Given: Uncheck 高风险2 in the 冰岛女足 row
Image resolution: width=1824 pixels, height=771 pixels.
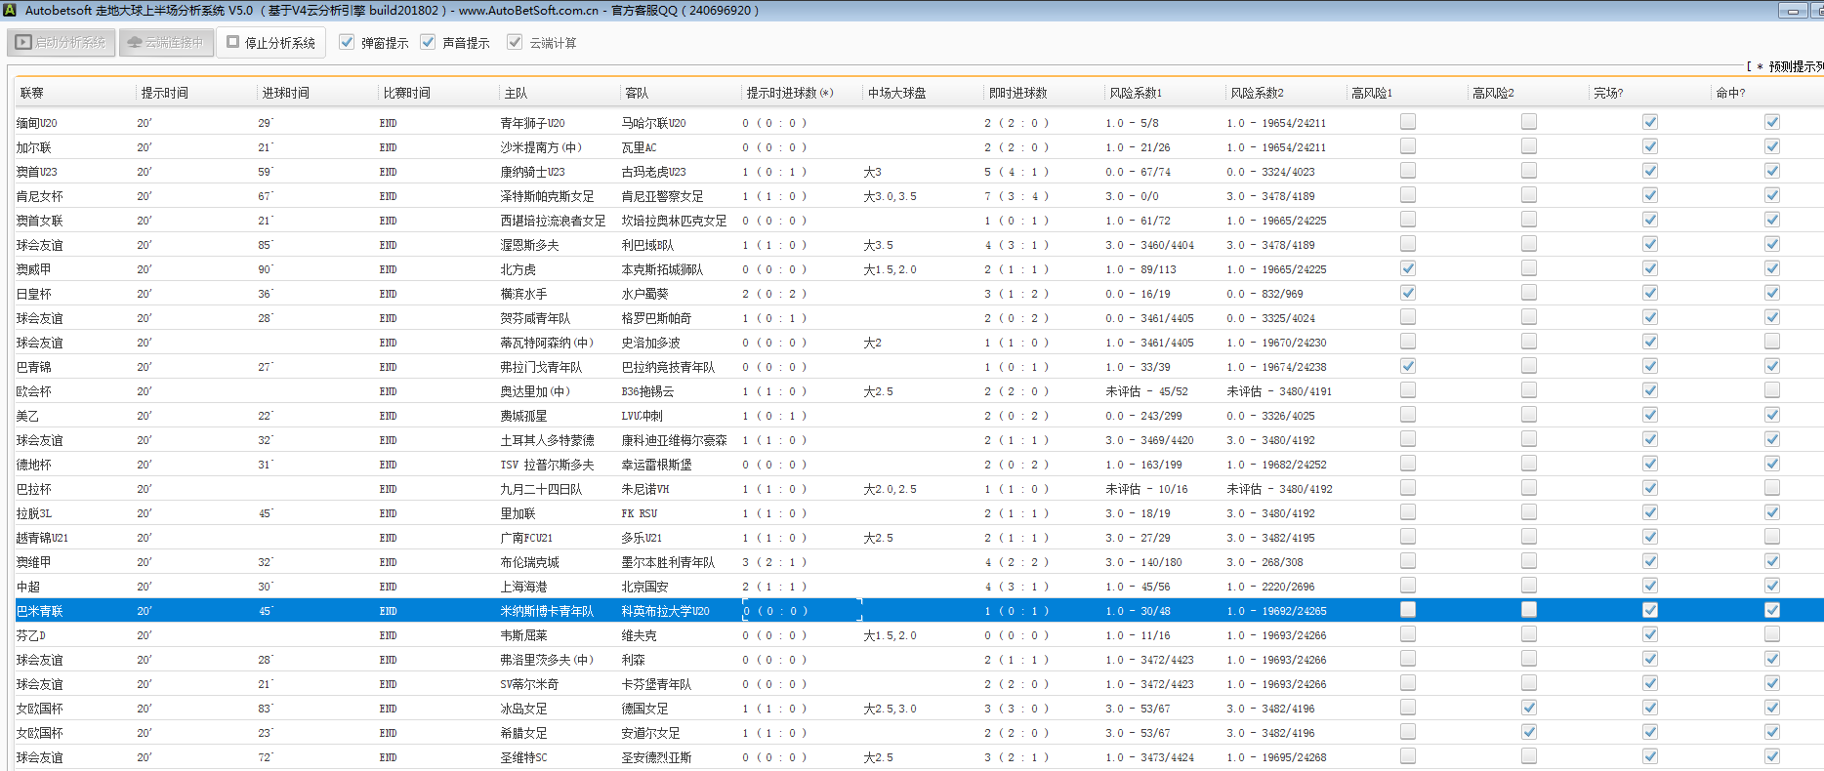Looking at the screenshot, I should pyautogui.click(x=1528, y=708).
